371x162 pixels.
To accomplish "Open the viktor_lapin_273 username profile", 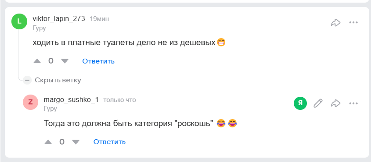I will click(x=59, y=19).
